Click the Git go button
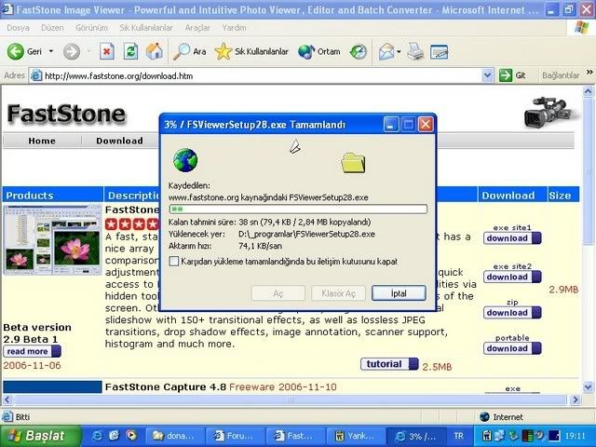Viewport: 596px width, 447px height. 512,75
